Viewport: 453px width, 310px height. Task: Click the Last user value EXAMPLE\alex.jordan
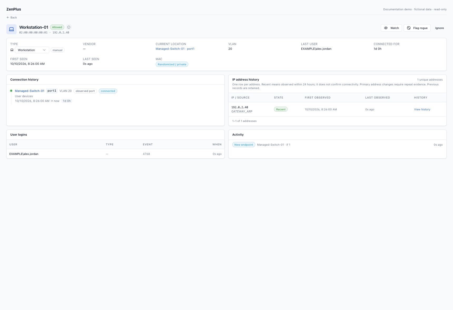tap(316, 49)
